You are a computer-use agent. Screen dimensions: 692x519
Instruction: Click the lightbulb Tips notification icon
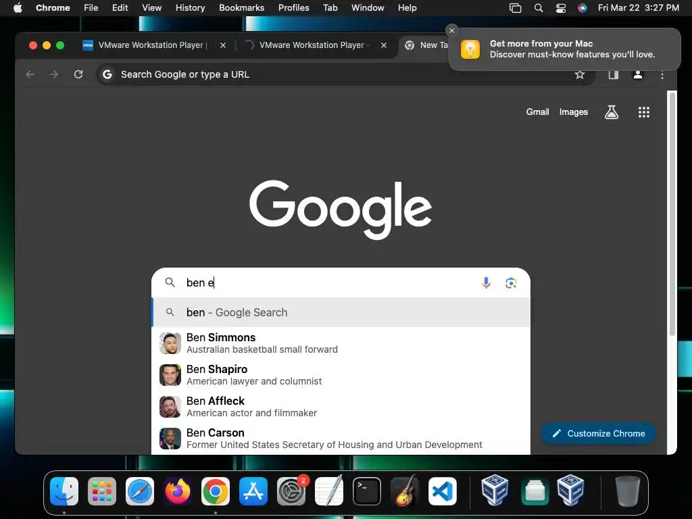click(x=470, y=49)
